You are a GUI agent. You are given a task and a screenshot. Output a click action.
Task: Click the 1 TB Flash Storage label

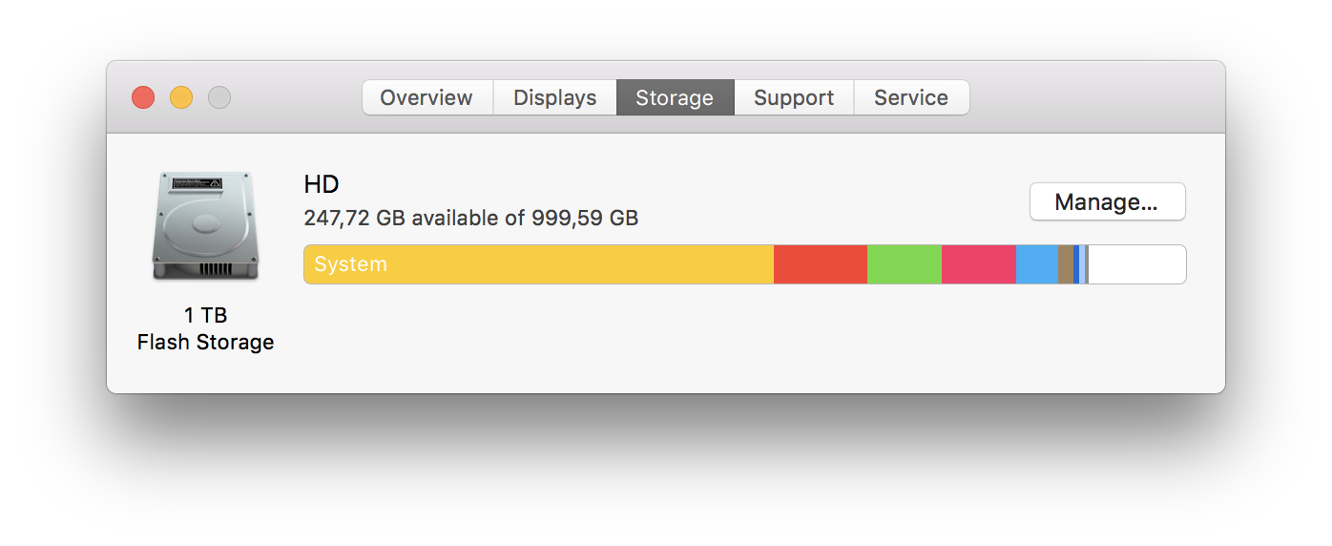tap(205, 328)
